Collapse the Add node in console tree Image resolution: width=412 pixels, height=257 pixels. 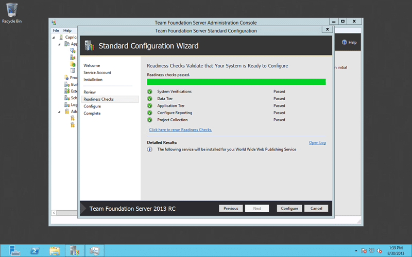[59, 112]
